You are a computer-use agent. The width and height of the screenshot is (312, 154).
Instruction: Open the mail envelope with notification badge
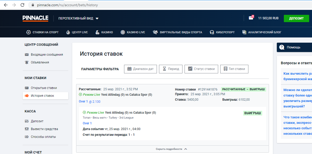[251, 18]
